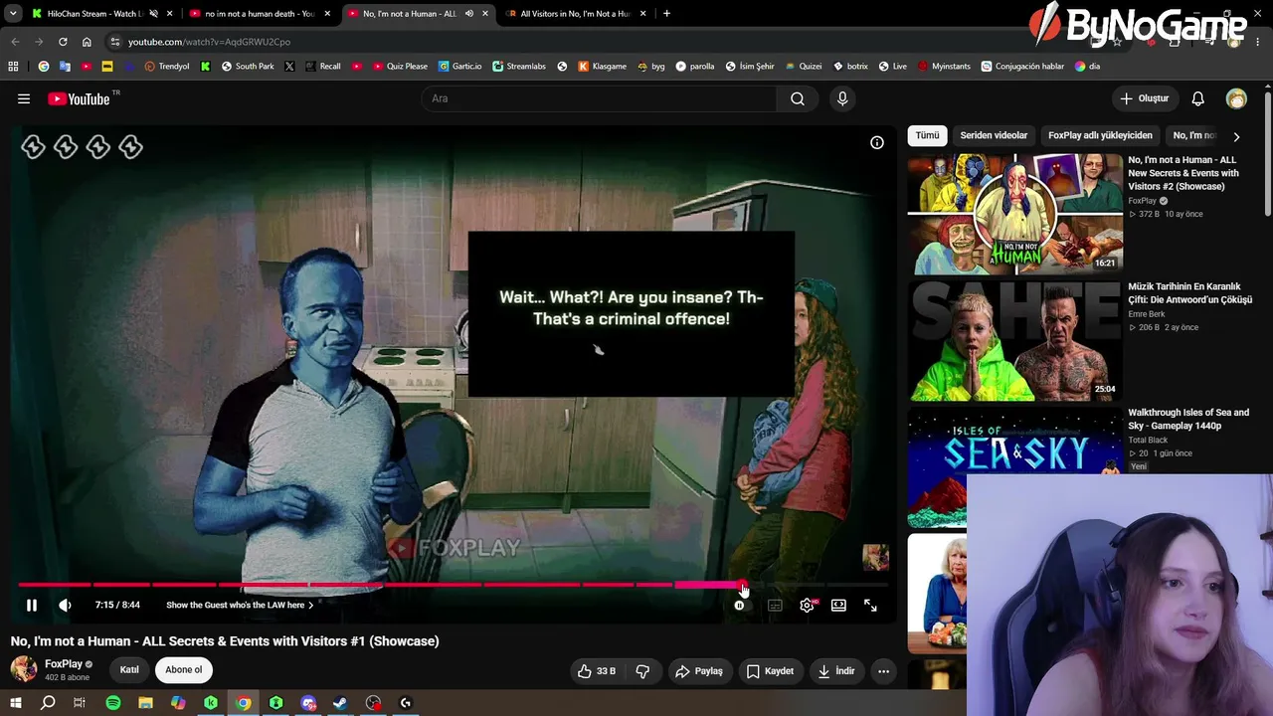Open the FoxPlay channel avatar
This screenshot has height=716, width=1273.
tap(24, 669)
